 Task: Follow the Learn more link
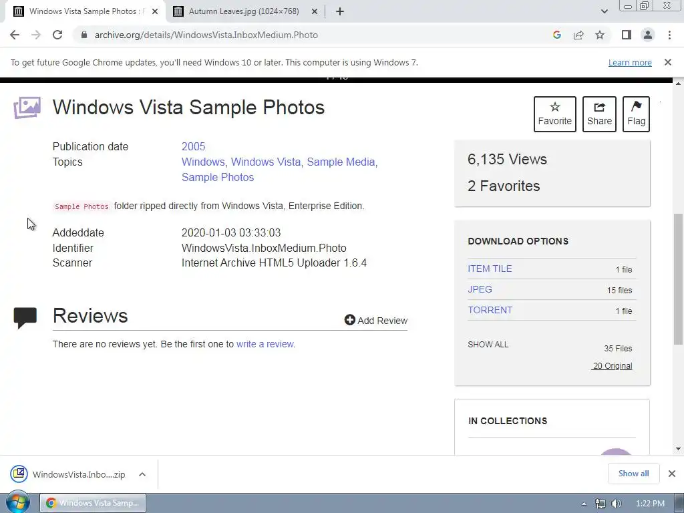point(630,62)
